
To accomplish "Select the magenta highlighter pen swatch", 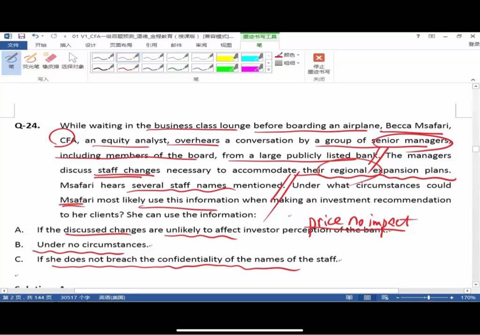I will coord(252,68).
